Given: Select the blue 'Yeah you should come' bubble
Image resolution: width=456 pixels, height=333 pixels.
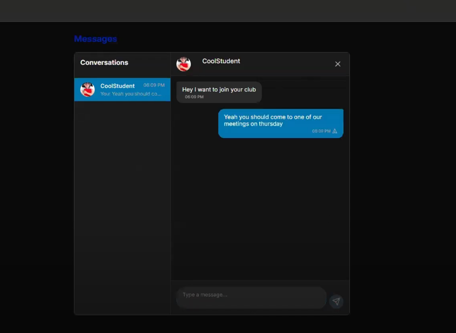Looking at the screenshot, I should point(273,120).
